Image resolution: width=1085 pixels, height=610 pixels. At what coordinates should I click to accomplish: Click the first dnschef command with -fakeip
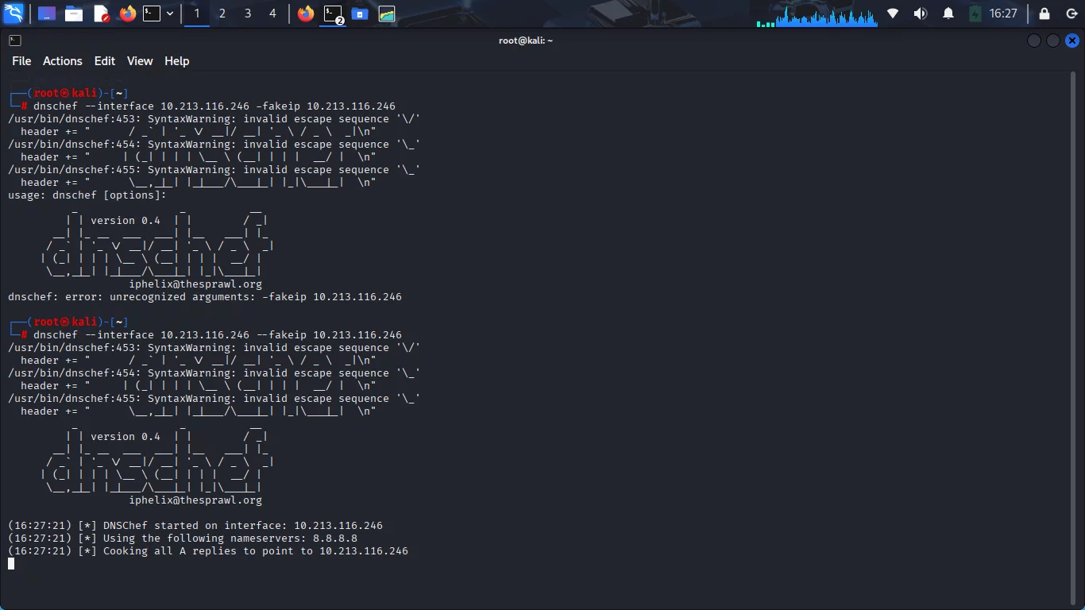point(214,106)
